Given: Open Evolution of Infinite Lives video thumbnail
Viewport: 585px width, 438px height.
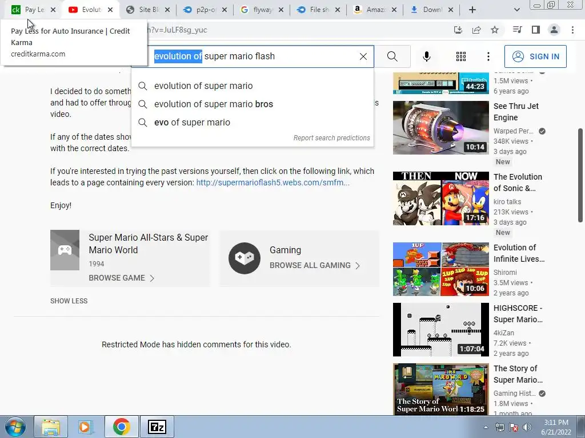Looking at the screenshot, I should click(440, 269).
